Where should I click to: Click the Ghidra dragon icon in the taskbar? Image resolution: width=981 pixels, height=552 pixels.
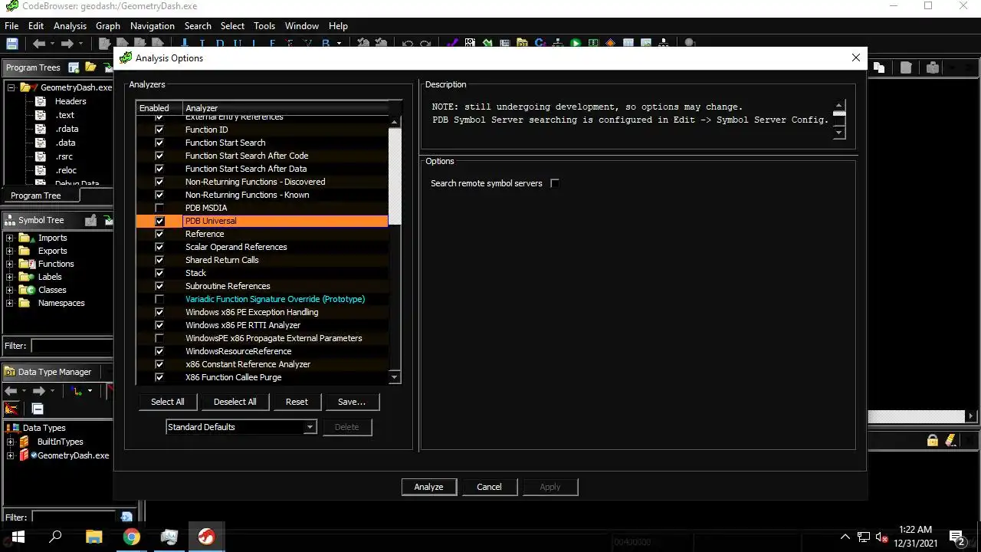[206, 537]
